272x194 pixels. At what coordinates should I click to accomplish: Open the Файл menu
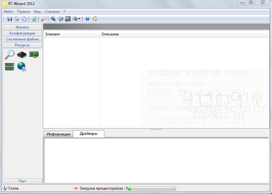pyautogui.click(x=8, y=12)
